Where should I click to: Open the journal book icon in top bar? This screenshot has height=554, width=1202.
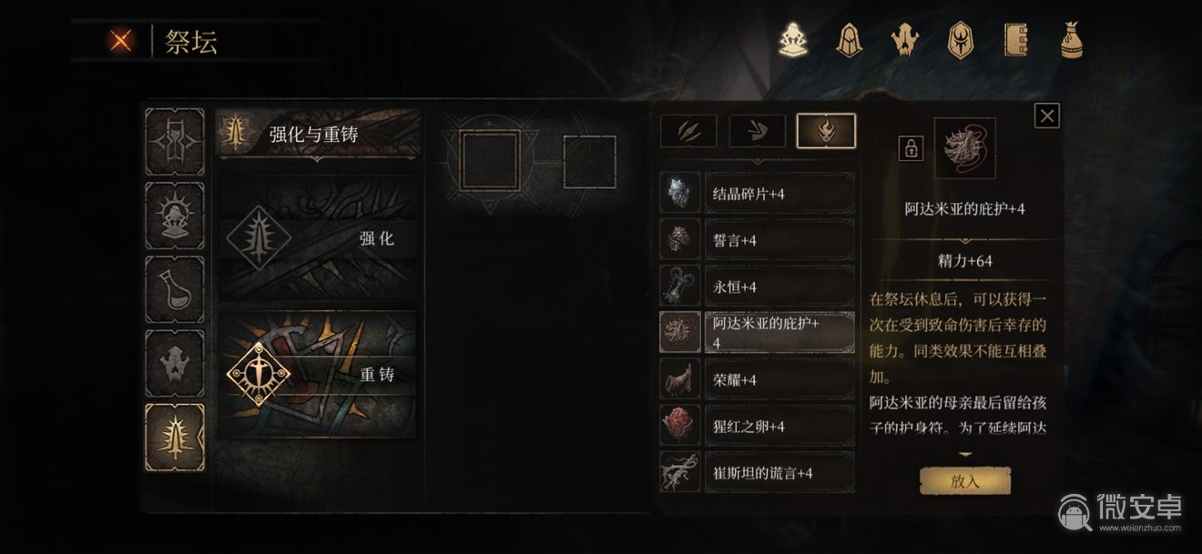pos(1015,41)
